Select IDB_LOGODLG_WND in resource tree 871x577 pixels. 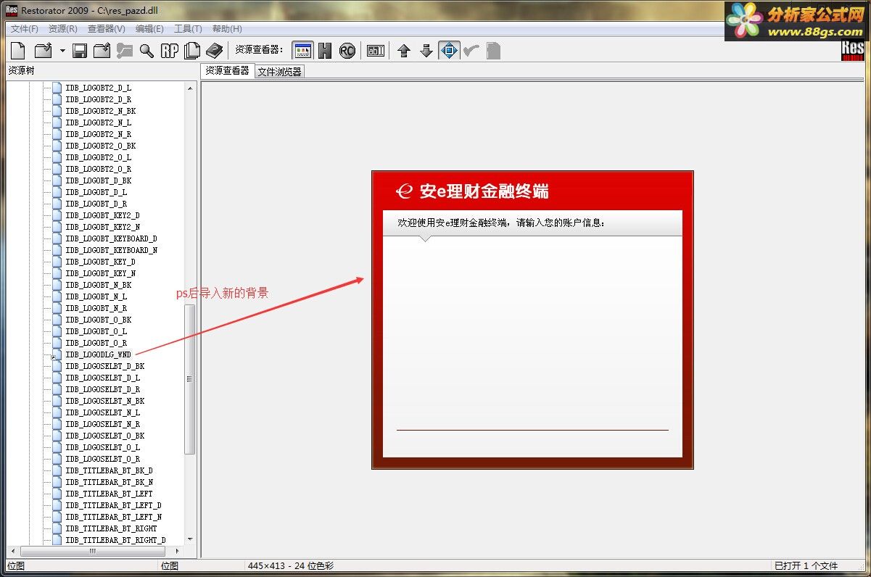point(98,354)
